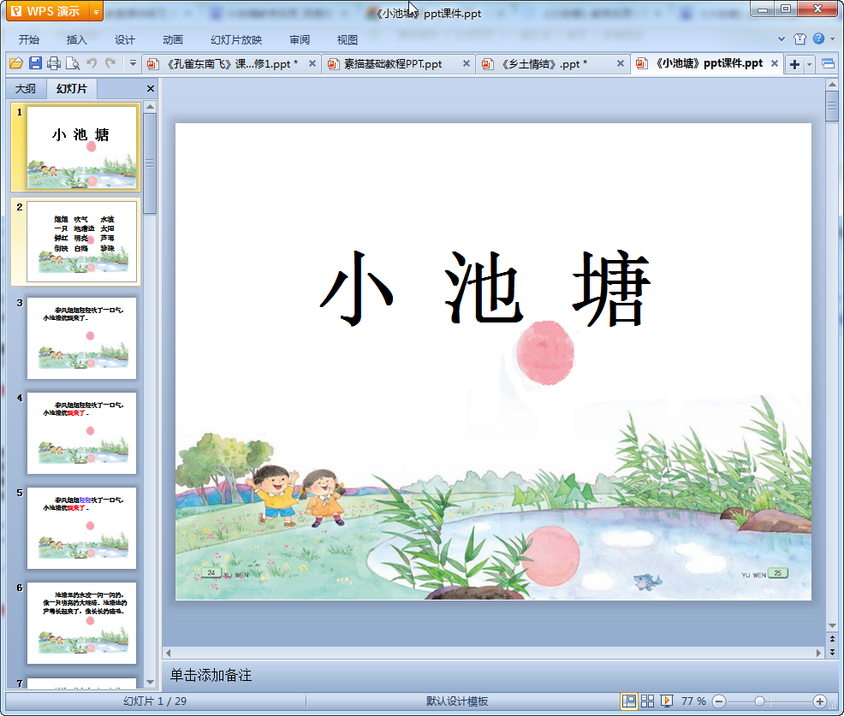Expand the new tab dropdown arrow
Screen dimensions: 844x716
tap(809, 64)
